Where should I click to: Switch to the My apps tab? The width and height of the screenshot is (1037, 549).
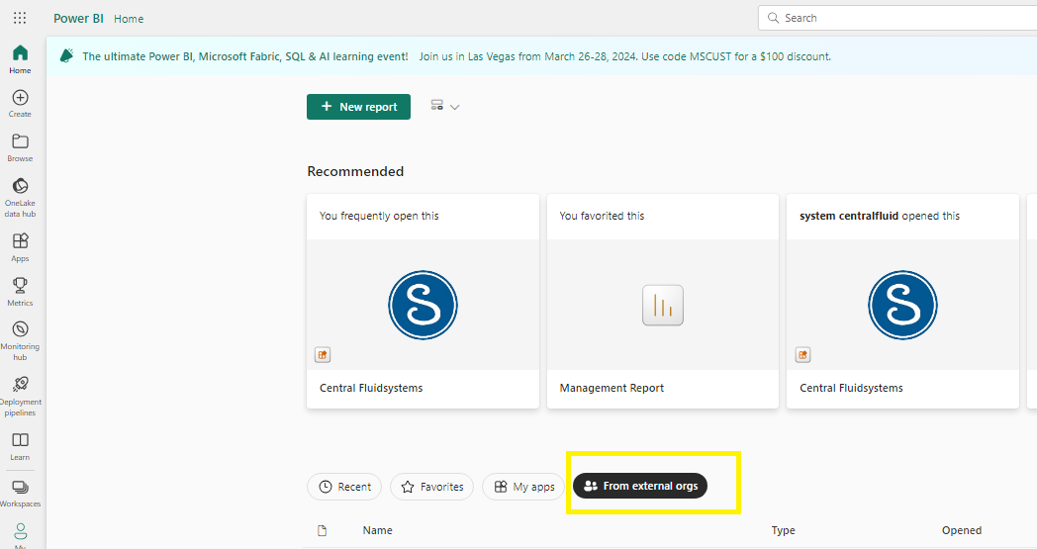523,487
